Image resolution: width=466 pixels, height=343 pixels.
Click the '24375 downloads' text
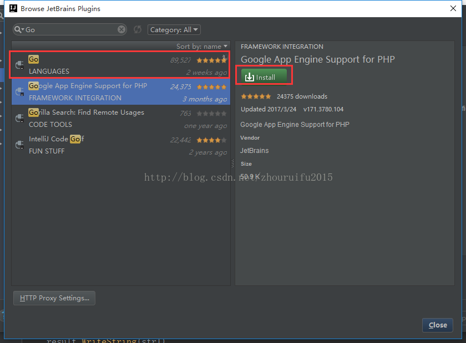tap(302, 96)
